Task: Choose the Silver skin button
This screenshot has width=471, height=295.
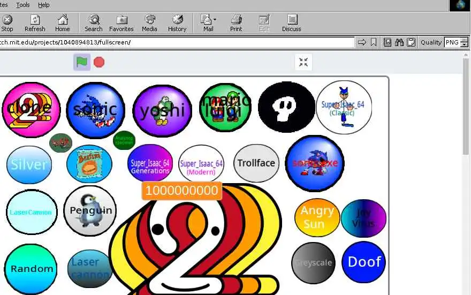Action: click(29, 164)
